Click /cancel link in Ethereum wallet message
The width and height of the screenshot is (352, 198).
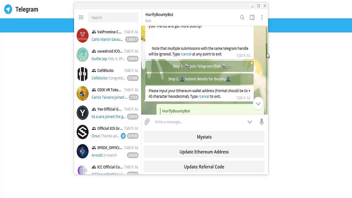click(204, 97)
